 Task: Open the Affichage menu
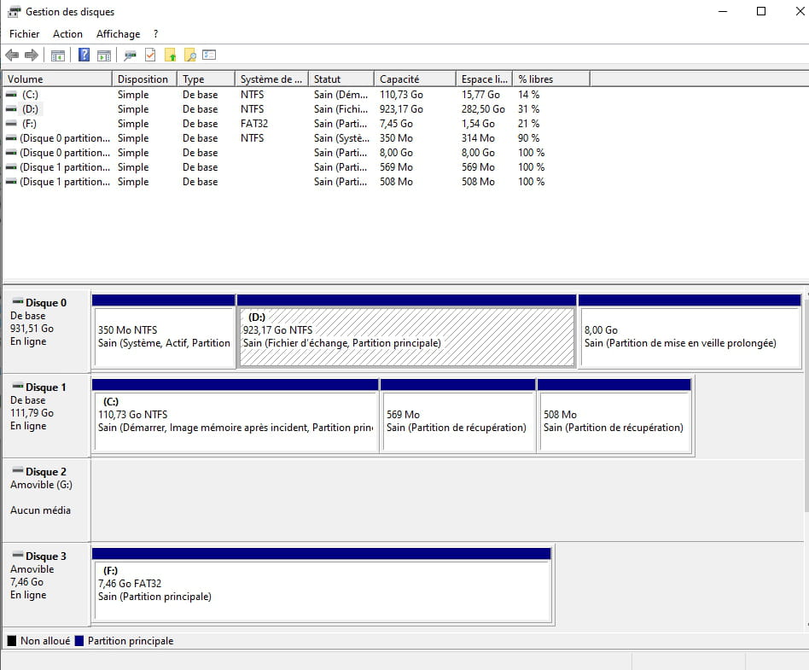click(118, 34)
